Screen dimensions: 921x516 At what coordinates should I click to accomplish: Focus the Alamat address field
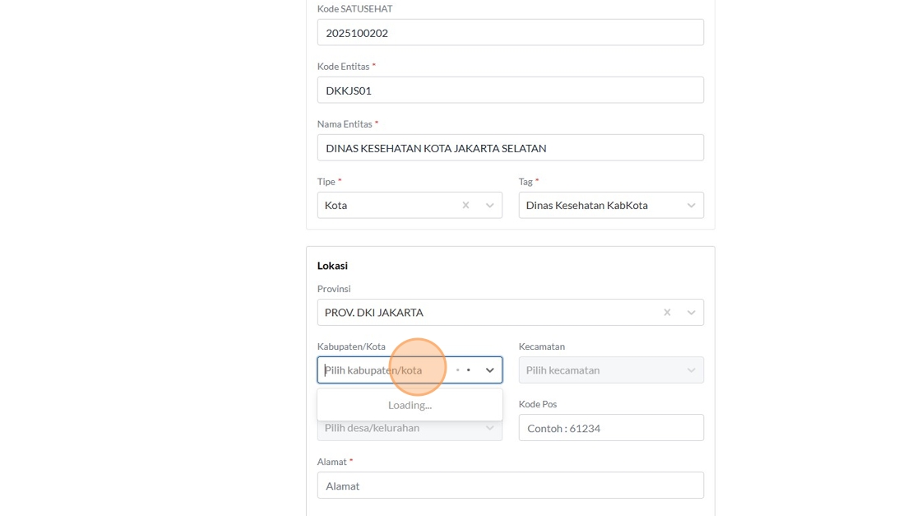510,486
